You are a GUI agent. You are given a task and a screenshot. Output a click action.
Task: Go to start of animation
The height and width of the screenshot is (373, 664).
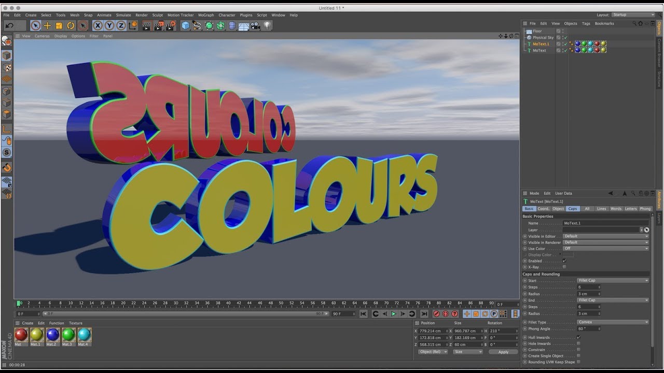(x=363, y=314)
